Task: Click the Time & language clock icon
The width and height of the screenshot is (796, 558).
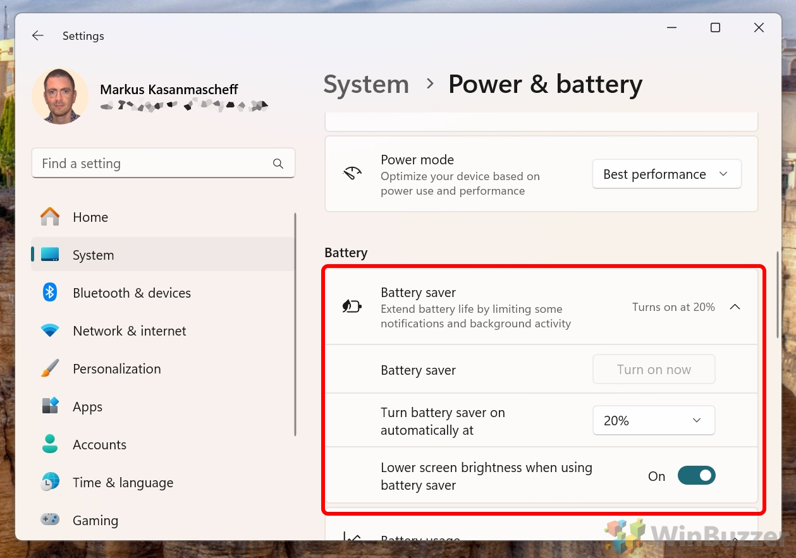Action: tap(50, 482)
